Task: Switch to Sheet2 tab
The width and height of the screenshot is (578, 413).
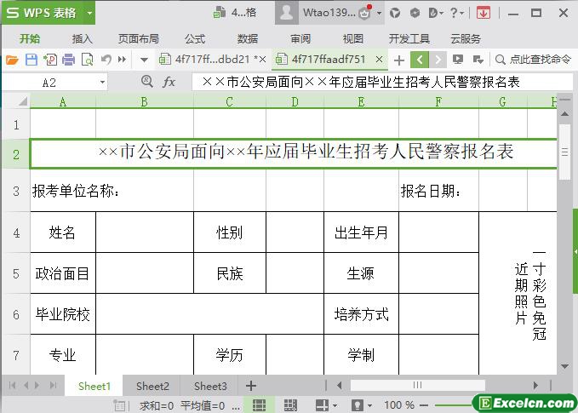Action: [152, 386]
